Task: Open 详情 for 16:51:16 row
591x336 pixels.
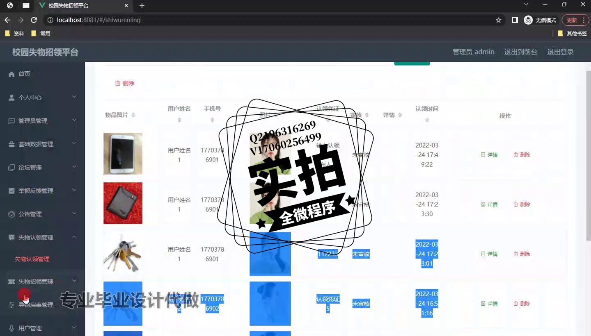Action: point(489,304)
